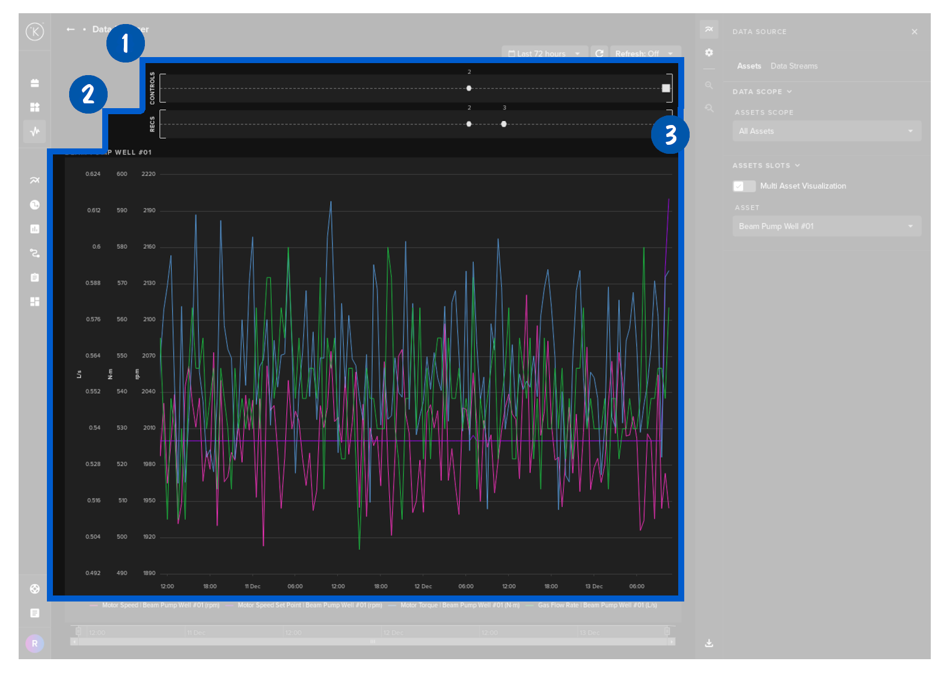Switch to the Data Streams tab

(794, 66)
